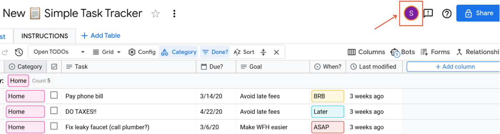Click the Add Table tab
This screenshot has width=500, height=134.
pyautogui.click(x=101, y=36)
